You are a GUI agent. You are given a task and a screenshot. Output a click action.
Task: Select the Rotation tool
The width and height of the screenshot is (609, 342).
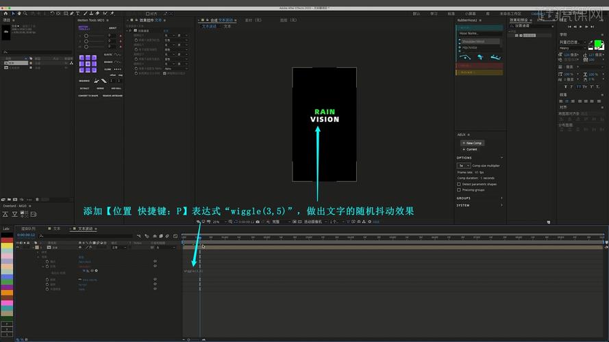(x=52, y=14)
